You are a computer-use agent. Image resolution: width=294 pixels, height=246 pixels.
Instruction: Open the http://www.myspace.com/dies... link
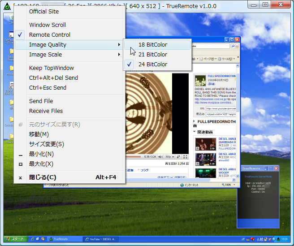click(214, 103)
